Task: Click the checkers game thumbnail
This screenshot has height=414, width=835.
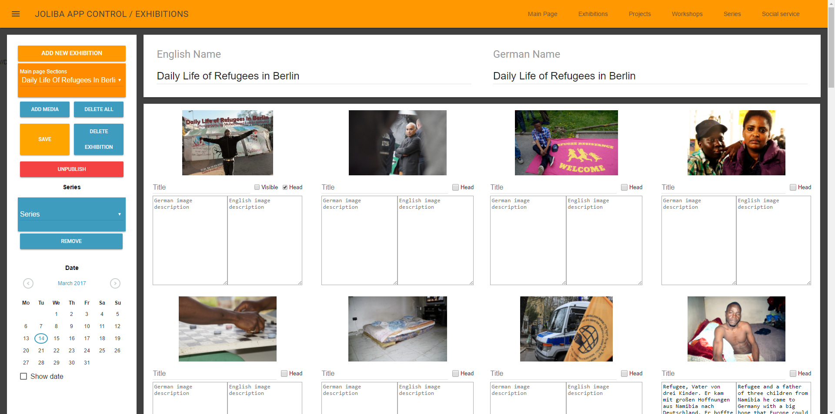Action: (227, 329)
